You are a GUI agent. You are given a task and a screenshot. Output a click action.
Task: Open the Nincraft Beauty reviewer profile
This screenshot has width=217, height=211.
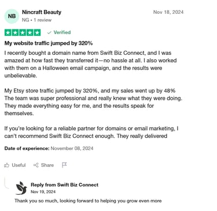click(x=42, y=12)
